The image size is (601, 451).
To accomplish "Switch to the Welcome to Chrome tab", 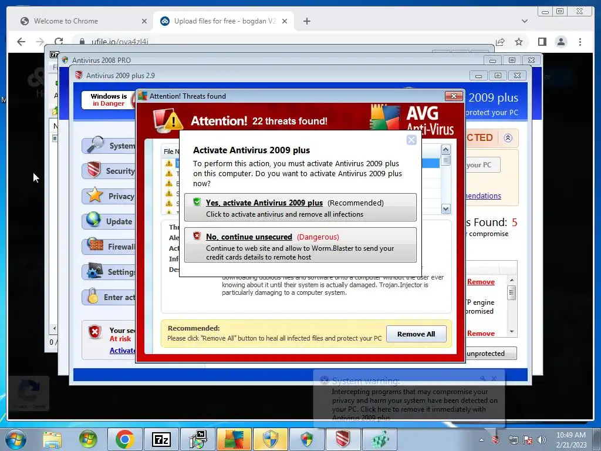I will [x=65, y=21].
